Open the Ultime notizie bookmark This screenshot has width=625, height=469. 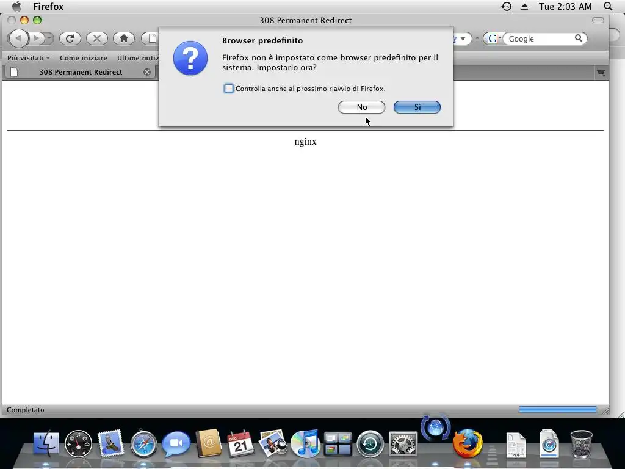point(137,58)
